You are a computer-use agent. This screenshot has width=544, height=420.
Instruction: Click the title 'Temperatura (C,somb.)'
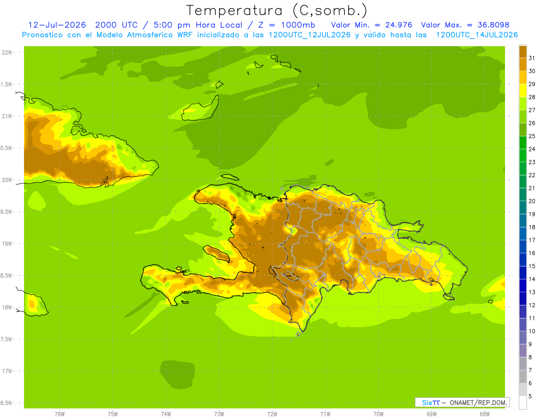[x=277, y=10]
